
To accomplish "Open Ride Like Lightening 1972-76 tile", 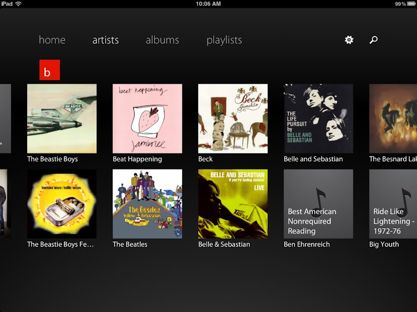I will coord(393,204).
